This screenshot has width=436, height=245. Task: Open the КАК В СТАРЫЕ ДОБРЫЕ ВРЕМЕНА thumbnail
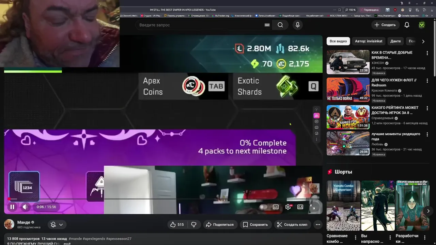[x=348, y=62]
